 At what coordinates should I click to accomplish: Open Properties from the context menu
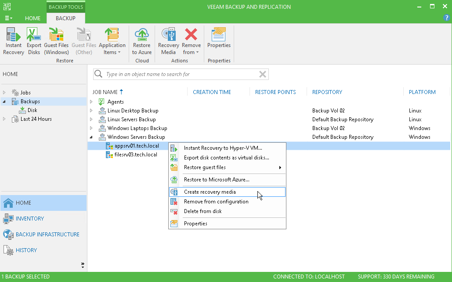(x=227, y=224)
